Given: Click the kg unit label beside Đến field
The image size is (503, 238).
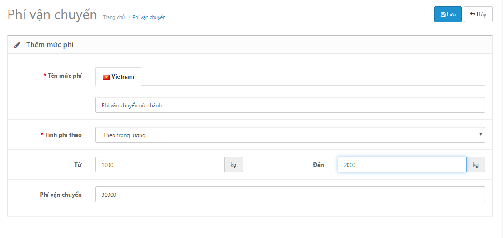Looking at the screenshot, I should pos(476,165).
